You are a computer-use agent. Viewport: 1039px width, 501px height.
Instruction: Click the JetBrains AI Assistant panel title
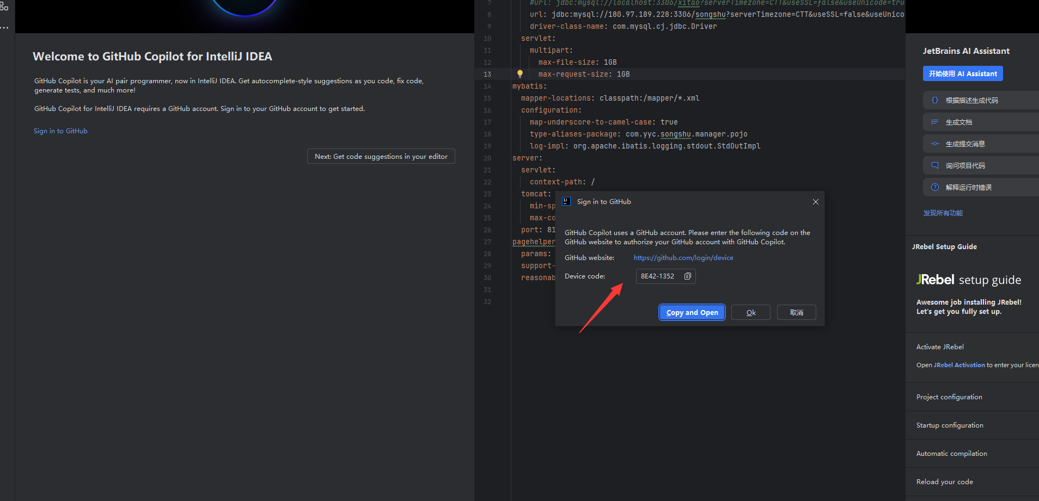click(x=966, y=51)
